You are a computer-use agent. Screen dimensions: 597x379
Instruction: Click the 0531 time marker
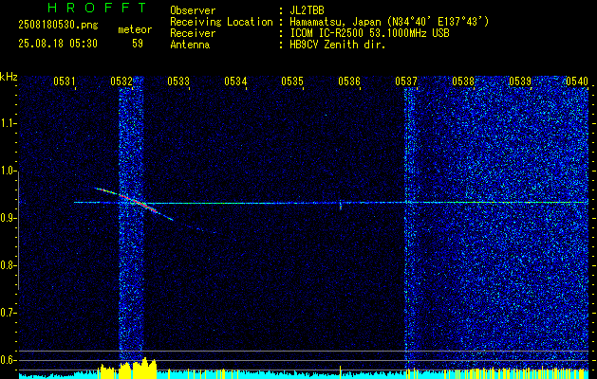[64, 81]
